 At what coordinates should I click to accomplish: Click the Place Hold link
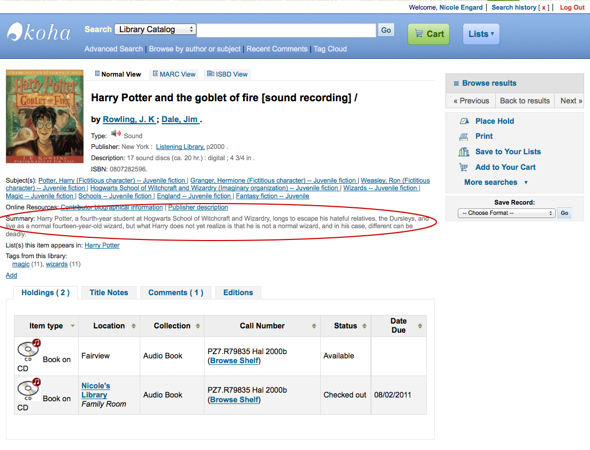[494, 121]
